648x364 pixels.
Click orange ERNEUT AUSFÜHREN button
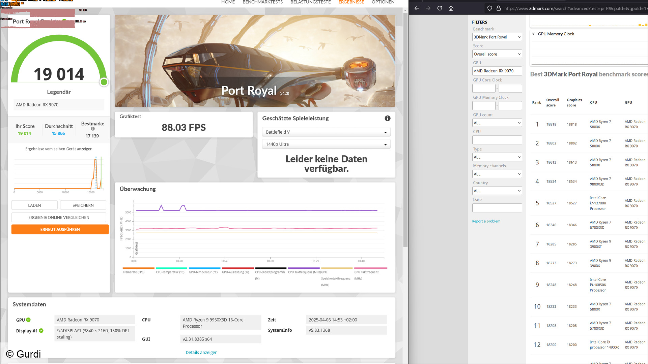(x=60, y=229)
